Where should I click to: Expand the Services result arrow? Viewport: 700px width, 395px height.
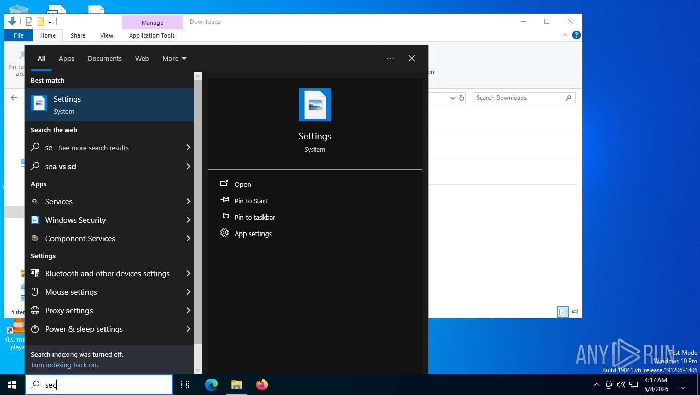click(x=188, y=201)
